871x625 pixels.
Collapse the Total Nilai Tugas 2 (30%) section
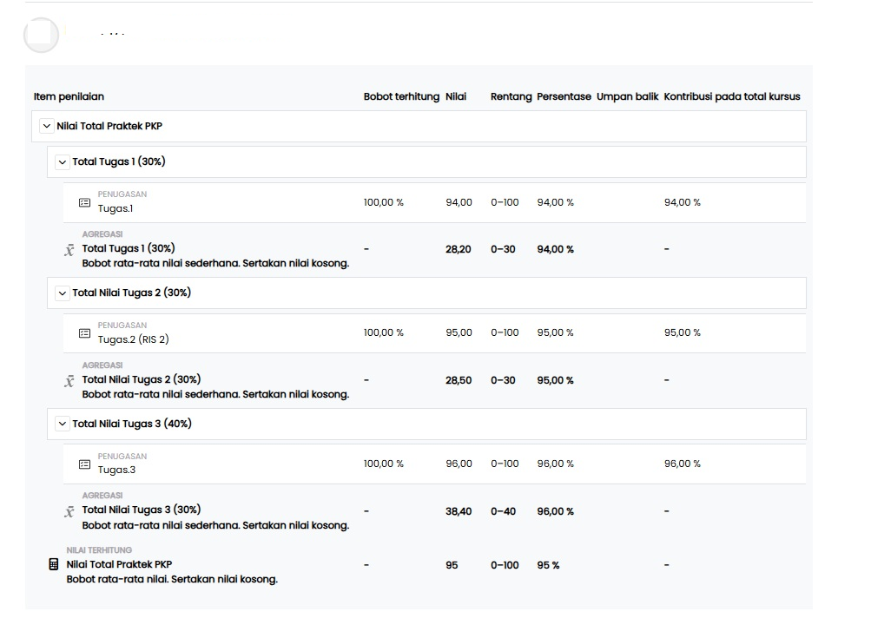[62, 293]
